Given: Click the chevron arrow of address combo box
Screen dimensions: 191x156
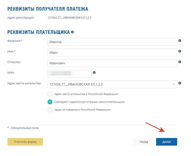Looking at the screenshot, I should [x=174, y=84].
